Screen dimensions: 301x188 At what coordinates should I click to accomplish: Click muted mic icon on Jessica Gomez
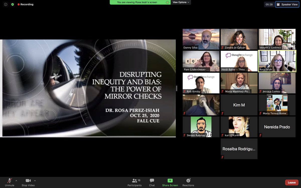pyautogui.click(x=261, y=91)
